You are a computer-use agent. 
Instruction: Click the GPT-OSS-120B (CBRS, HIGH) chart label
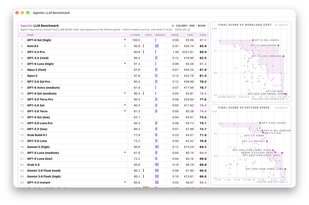click(252, 150)
